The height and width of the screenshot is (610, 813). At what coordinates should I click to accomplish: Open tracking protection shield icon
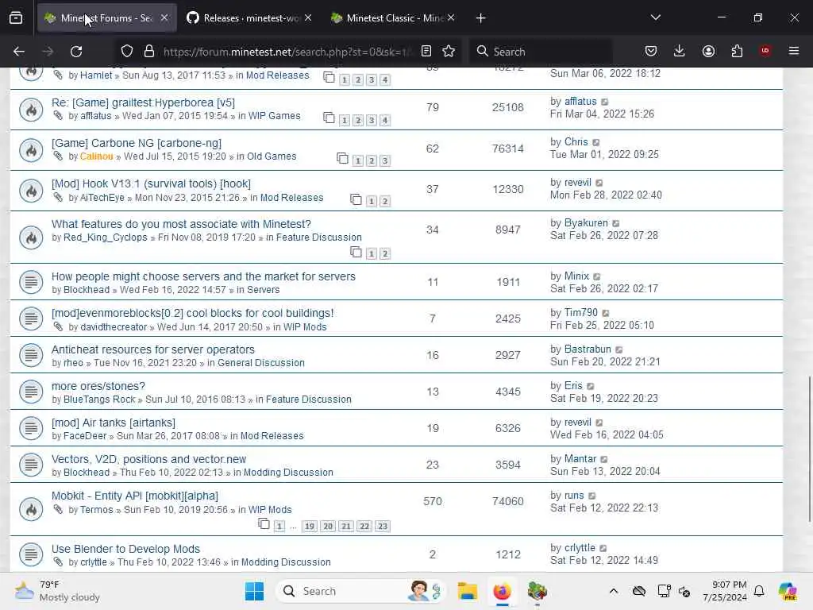(127, 52)
